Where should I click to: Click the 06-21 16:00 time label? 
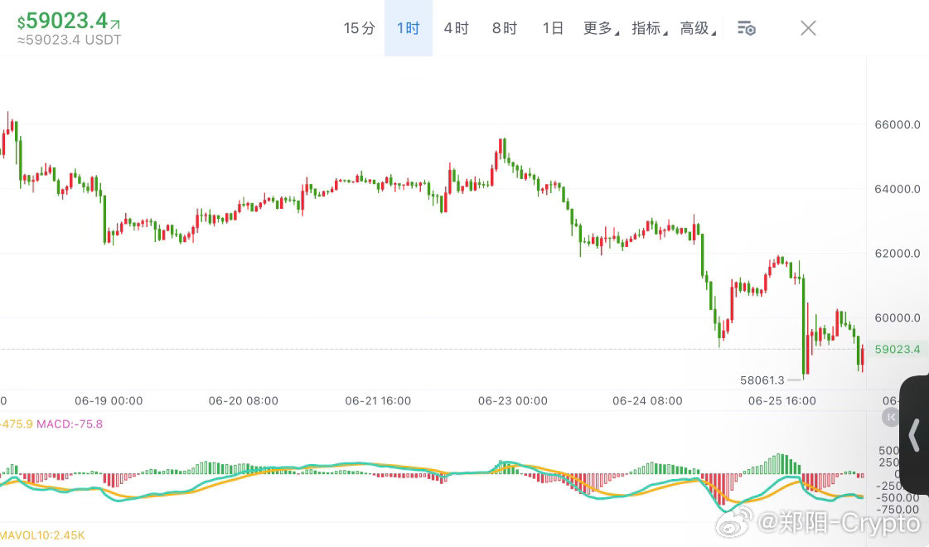pyautogui.click(x=378, y=400)
